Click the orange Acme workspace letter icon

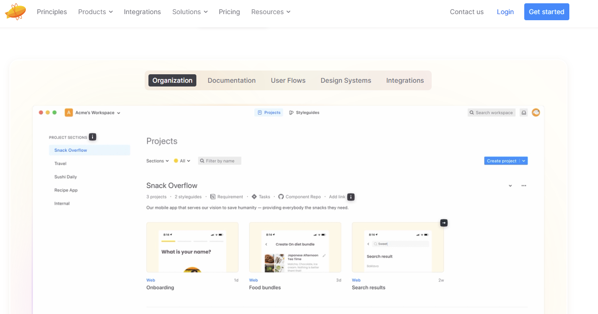69,113
